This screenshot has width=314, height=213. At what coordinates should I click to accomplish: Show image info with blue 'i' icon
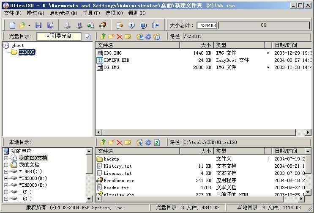tap(131, 25)
